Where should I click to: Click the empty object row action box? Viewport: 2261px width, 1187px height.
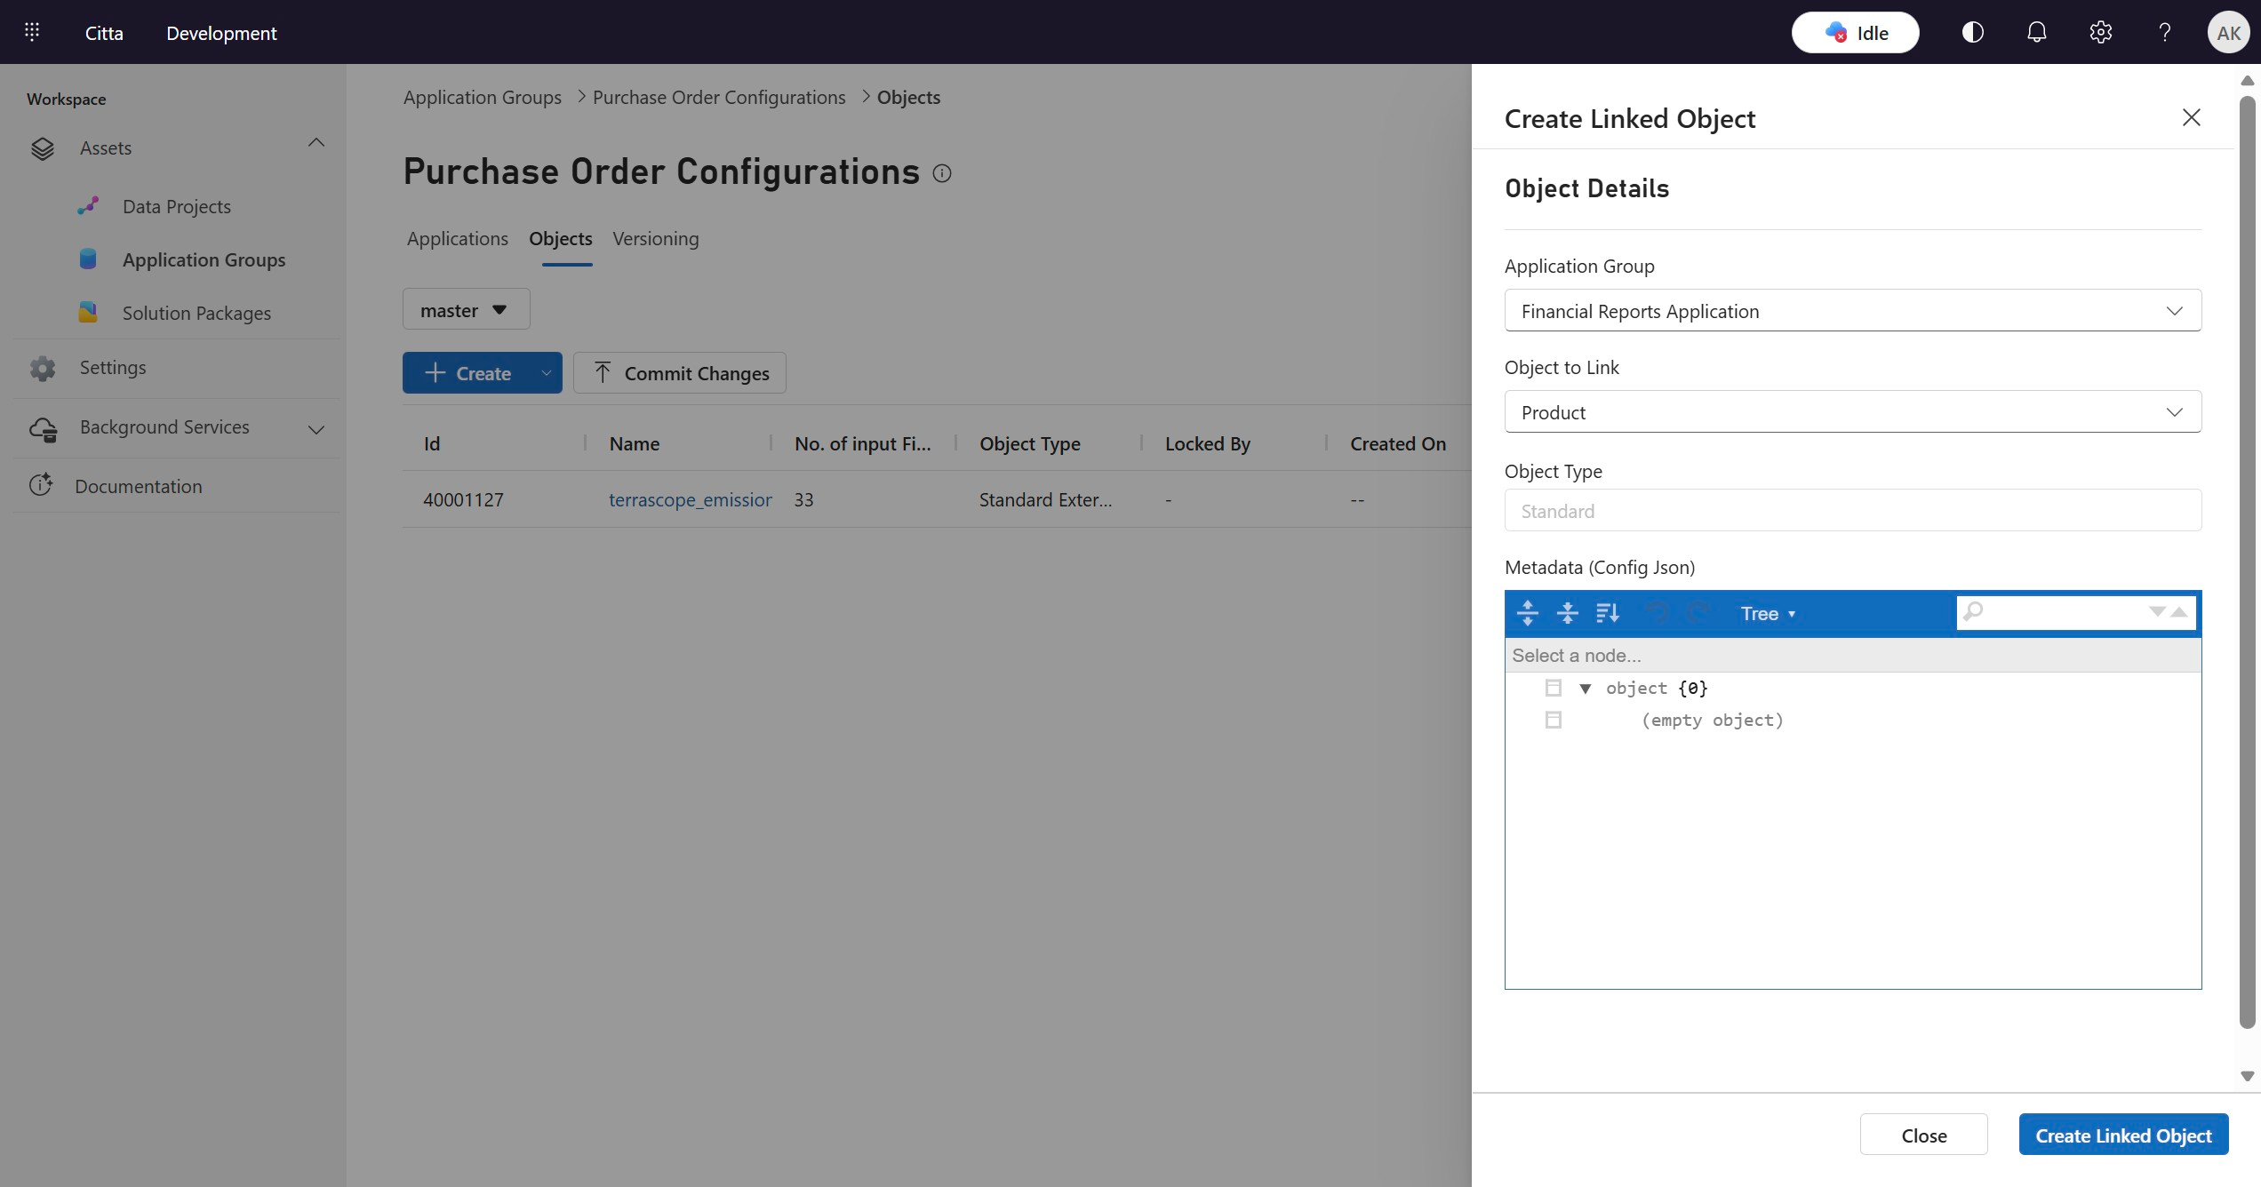pyautogui.click(x=1553, y=720)
